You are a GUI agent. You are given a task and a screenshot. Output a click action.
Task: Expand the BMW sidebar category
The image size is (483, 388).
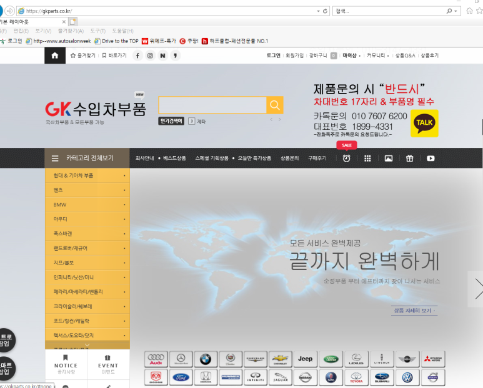[x=87, y=205]
